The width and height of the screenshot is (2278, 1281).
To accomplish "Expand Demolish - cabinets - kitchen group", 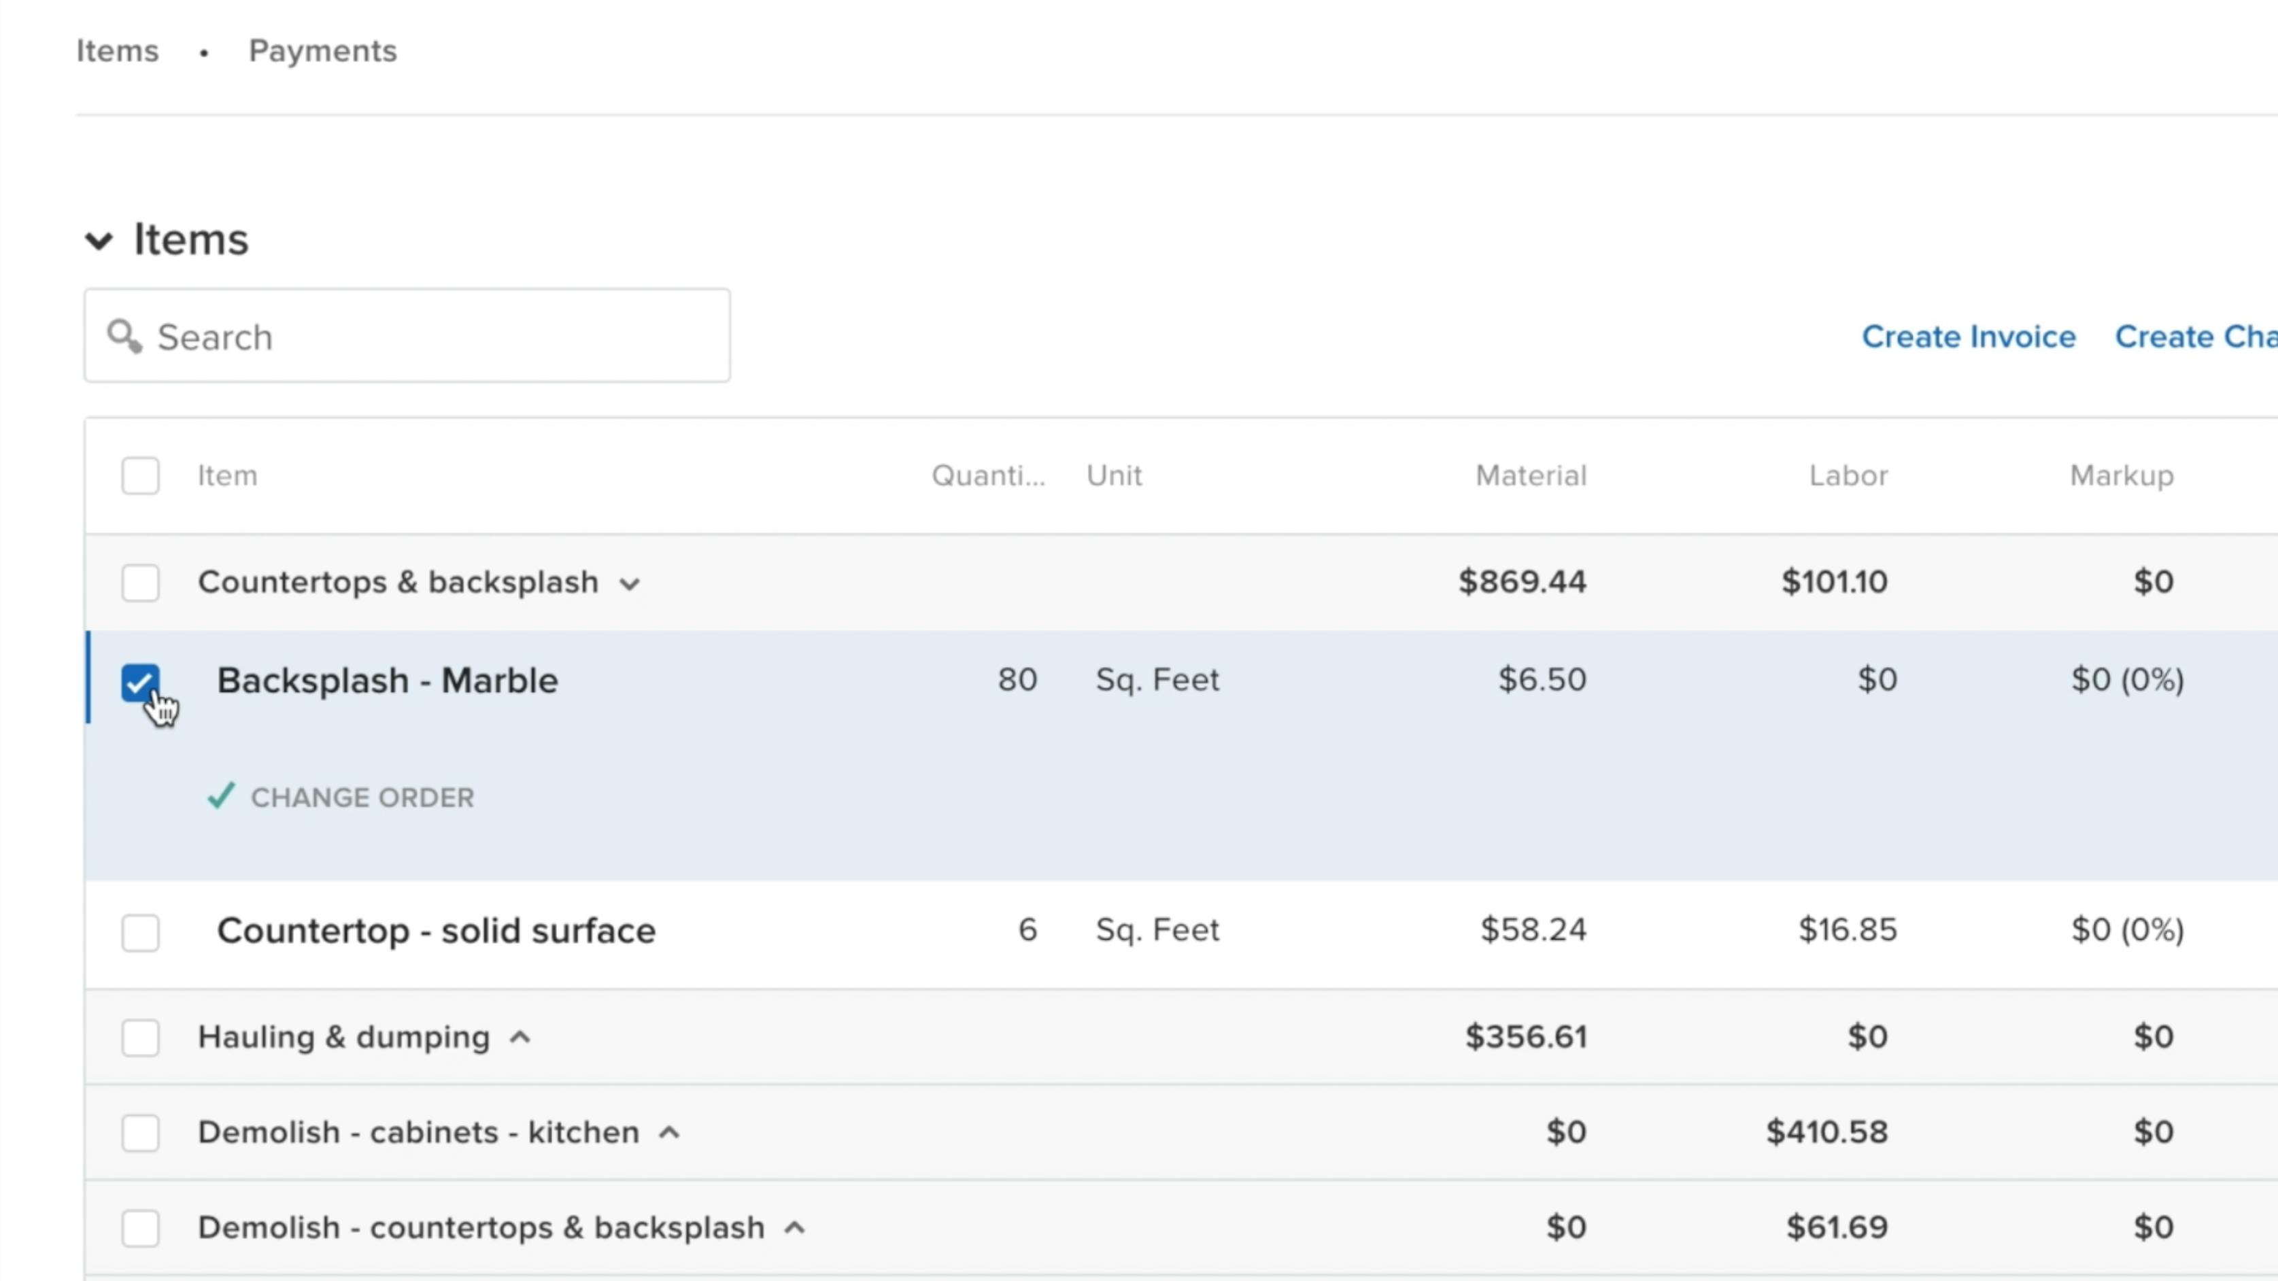I will tap(670, 1133).
